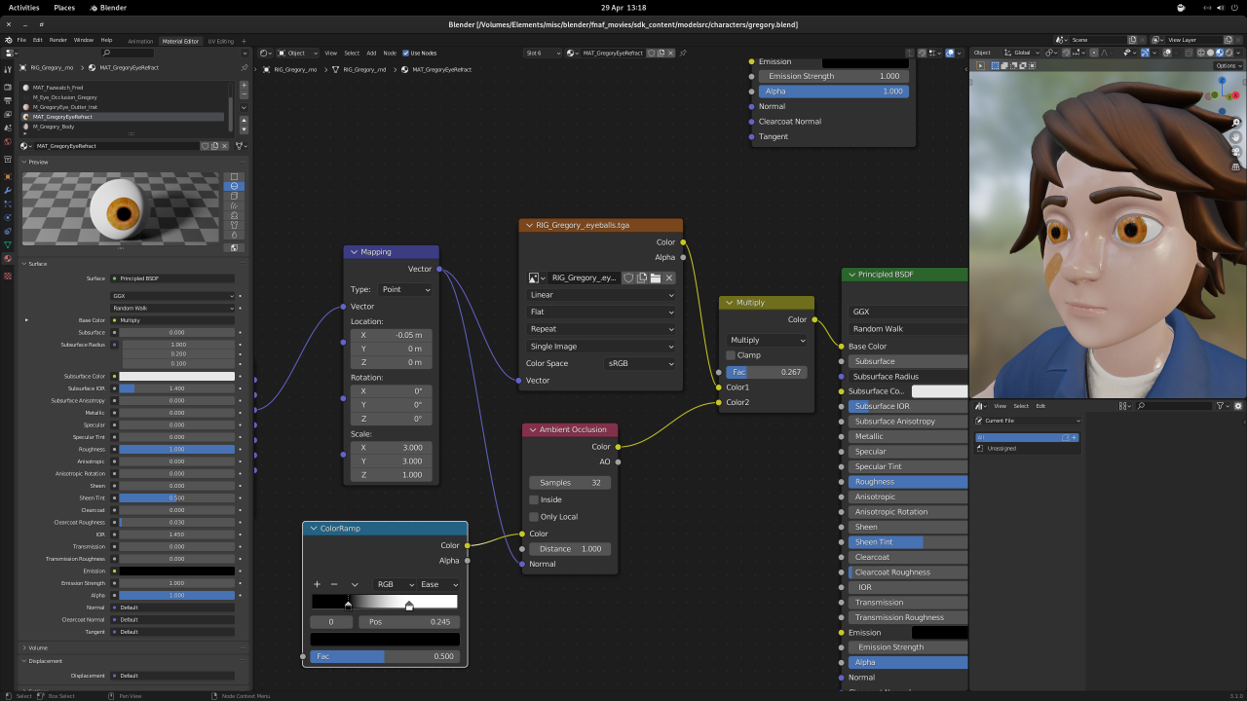
Task: Click the viewport pan hand gizmo
Action: (1235, 137)
